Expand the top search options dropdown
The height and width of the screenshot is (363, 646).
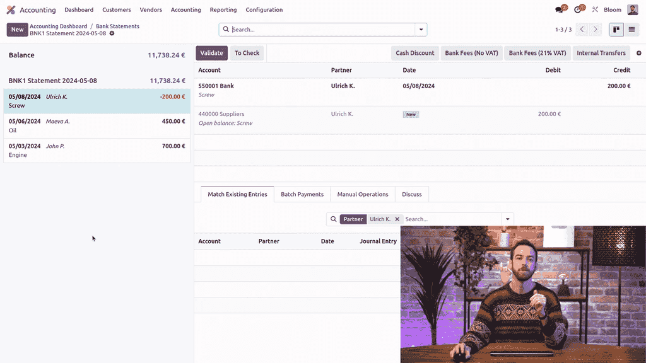421,30
